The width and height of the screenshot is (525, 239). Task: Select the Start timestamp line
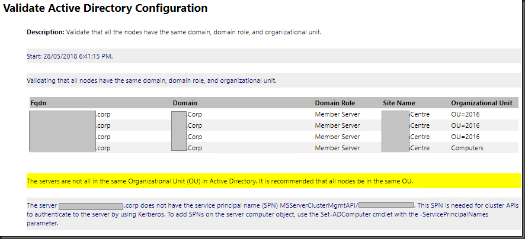pos(70,56)
